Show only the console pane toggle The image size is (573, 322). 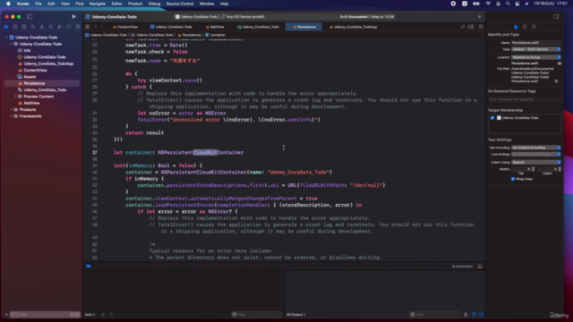pos(481,314)
